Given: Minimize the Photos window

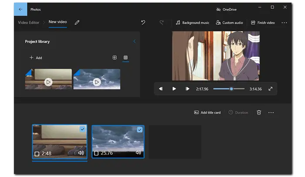Looking at the screenshot, I should [x=260, y=7].
